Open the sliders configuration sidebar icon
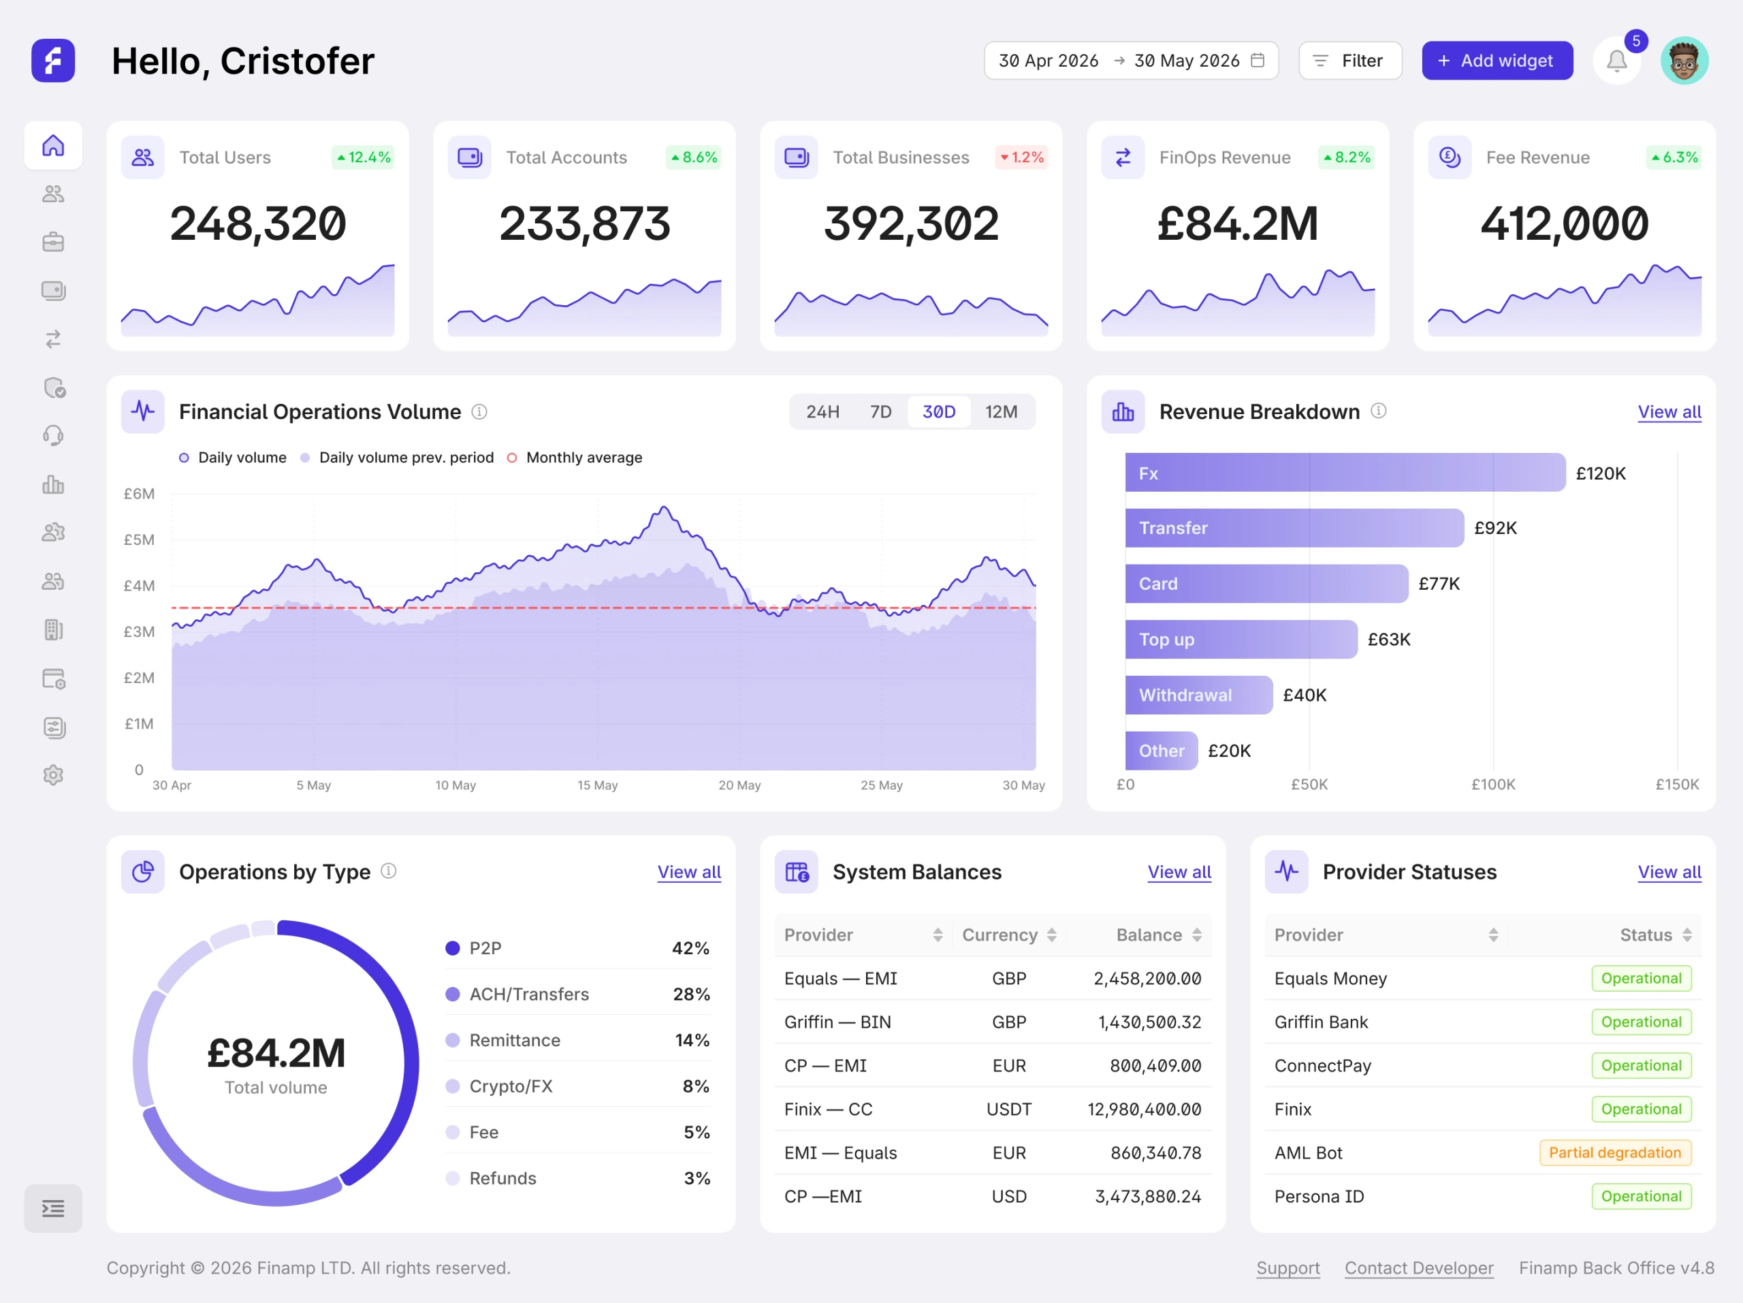 (x=53, y=727)
